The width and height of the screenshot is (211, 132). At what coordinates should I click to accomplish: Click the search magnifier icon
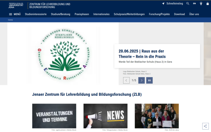pyautogui.click(x=188, y=4)
